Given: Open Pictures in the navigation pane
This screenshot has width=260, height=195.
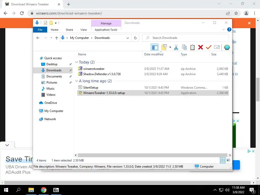Looking at the screenshot, I should [52, 83].
